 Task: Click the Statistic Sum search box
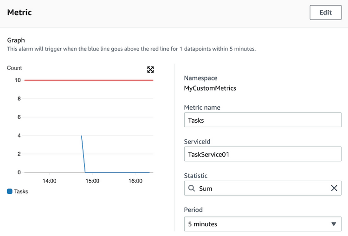pos(263,188)
